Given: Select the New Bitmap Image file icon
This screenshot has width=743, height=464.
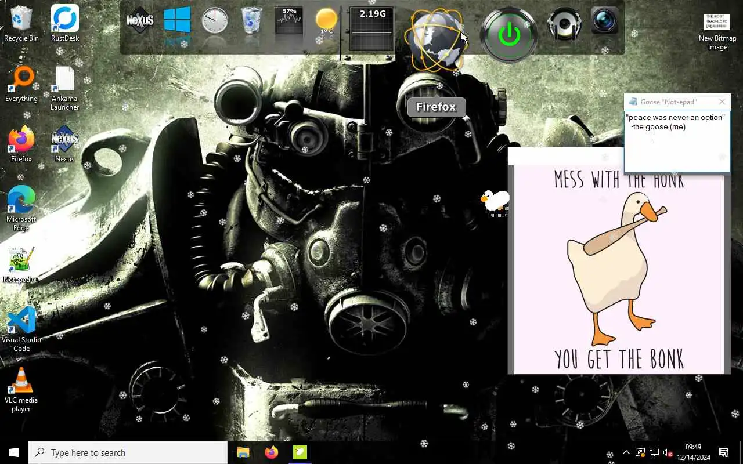Looking at the screenshot, I should coord(717,32).
